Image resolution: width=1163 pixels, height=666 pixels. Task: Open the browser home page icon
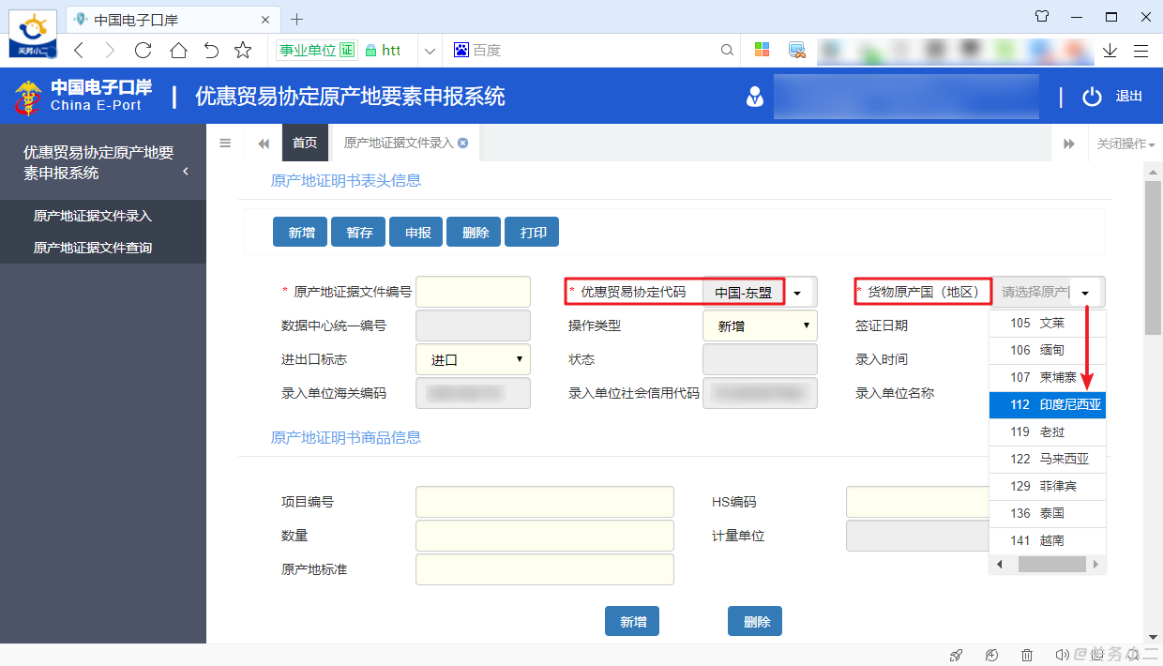pyautogui.click(x=178, y=51)
